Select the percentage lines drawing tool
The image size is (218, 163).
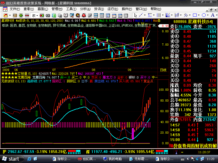click(150, 15)
